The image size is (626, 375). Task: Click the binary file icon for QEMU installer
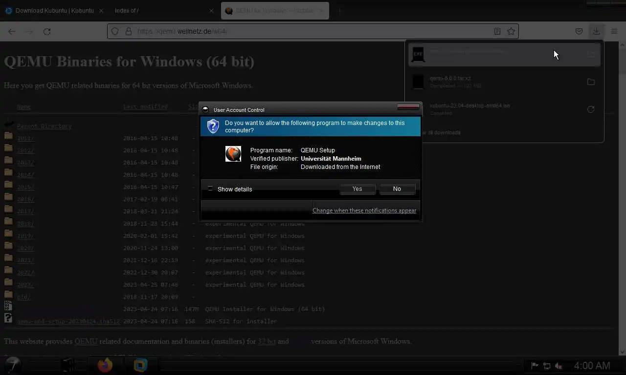pos(8,306)
